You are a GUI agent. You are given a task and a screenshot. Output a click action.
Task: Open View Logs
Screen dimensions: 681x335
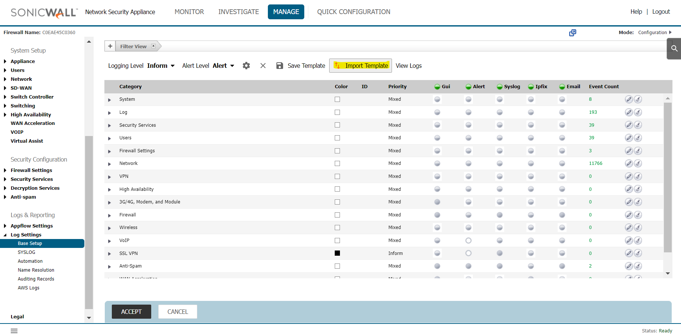[x=409, y=66]
